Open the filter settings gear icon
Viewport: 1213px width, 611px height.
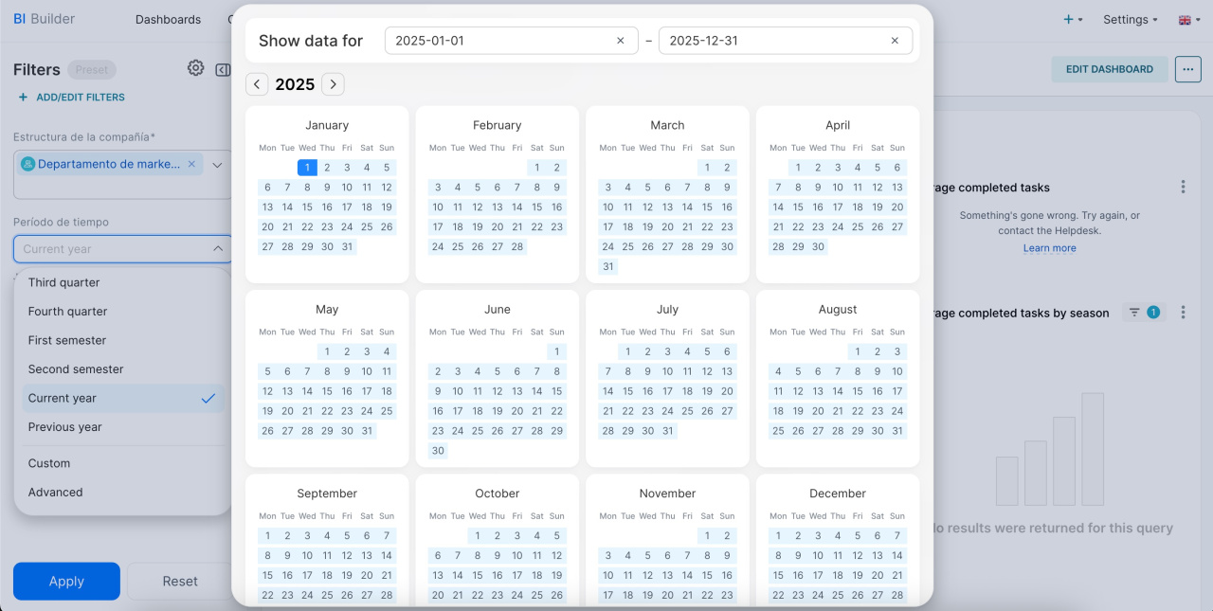coord(195,68)
